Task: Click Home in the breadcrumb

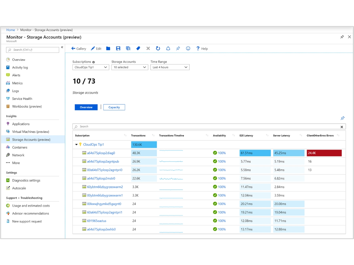Action: pyautogui.click(x=11, y=30)
